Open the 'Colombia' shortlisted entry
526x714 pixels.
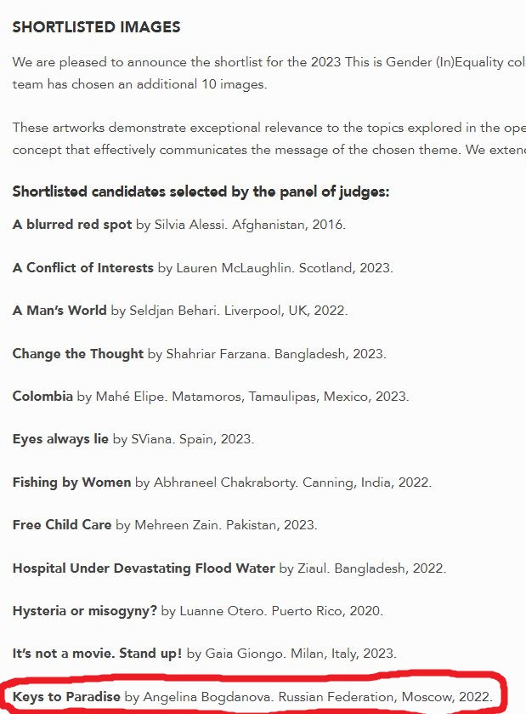click(x=42, y=396)
